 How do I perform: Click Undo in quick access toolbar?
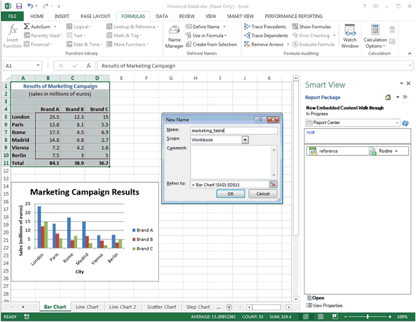tap(30, 6)
